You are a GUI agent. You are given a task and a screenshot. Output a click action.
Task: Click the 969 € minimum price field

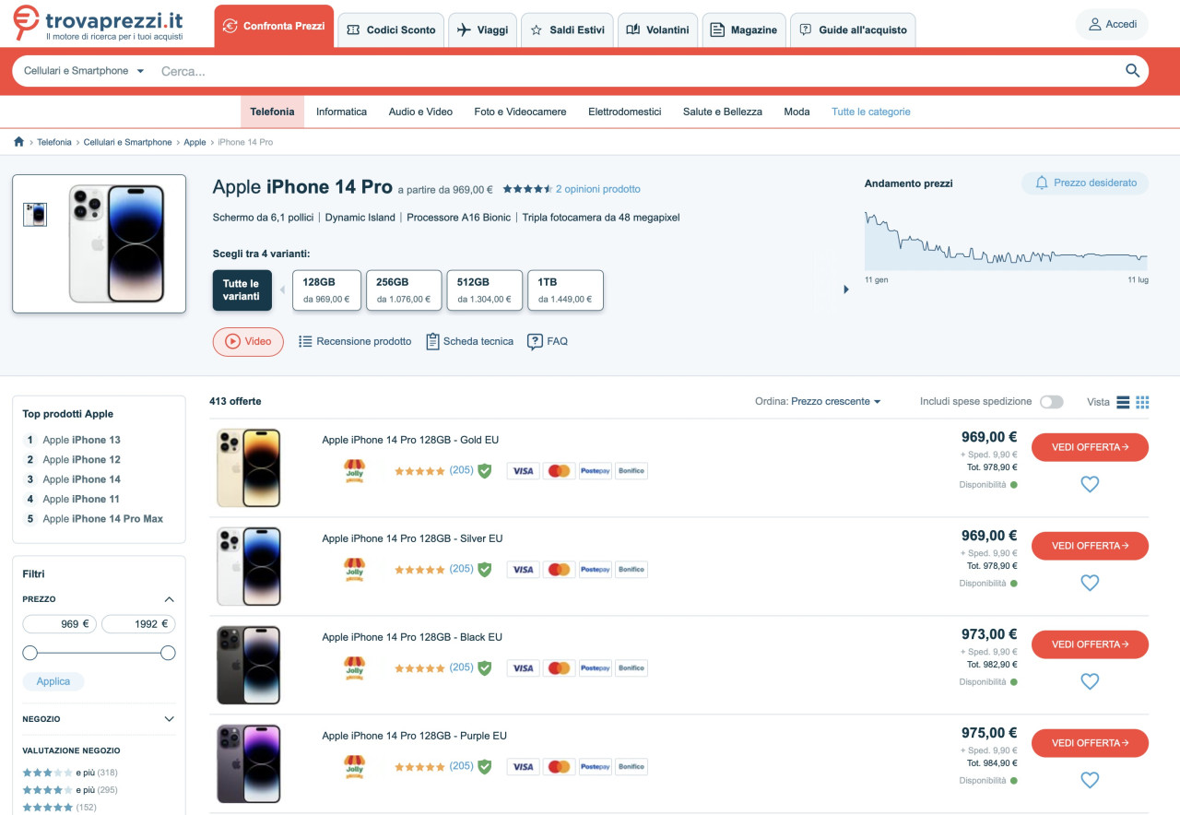pyautogui.click(x=60, y=624)
